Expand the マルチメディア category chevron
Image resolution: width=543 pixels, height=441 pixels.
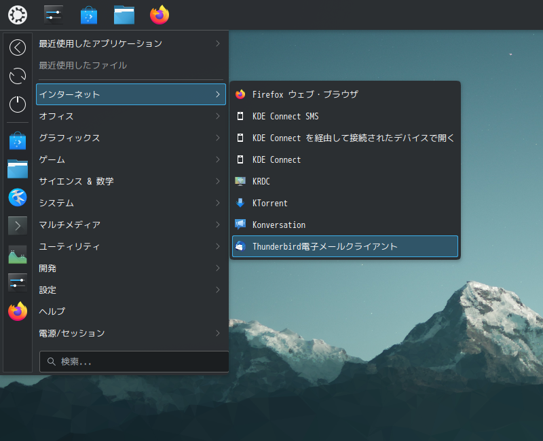pyautogui.click(x=218, y=225)
